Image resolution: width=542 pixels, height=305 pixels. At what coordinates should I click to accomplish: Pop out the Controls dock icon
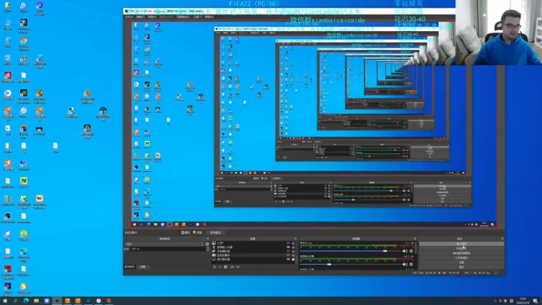point(502,239)
